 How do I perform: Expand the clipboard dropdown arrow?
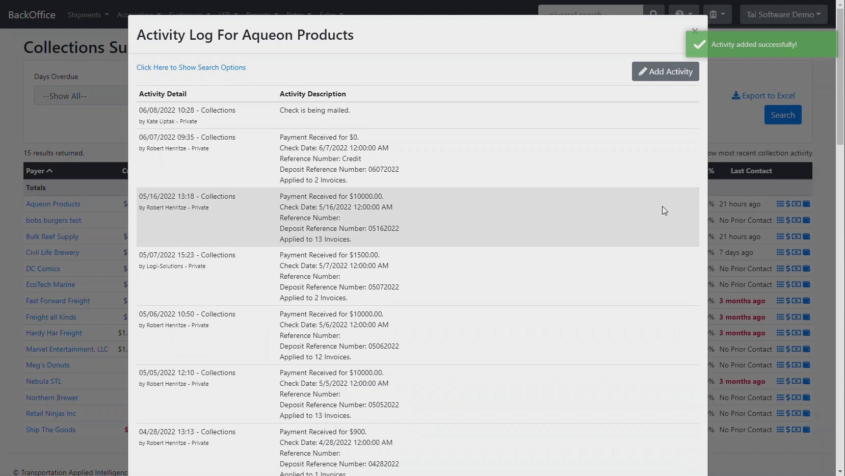pos(724,14)
